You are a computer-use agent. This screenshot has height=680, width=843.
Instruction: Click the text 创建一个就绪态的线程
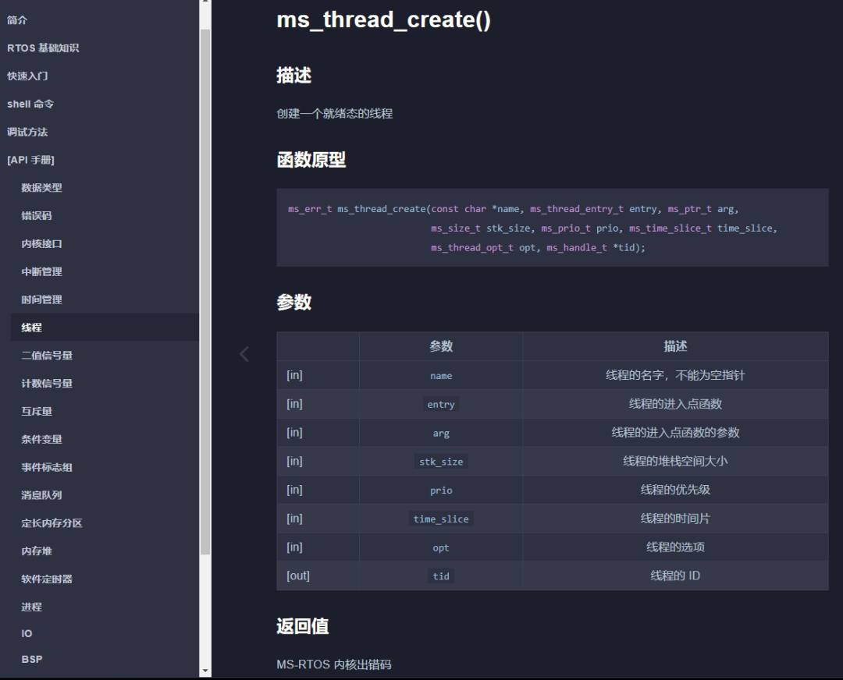click(x=334, y=114)
